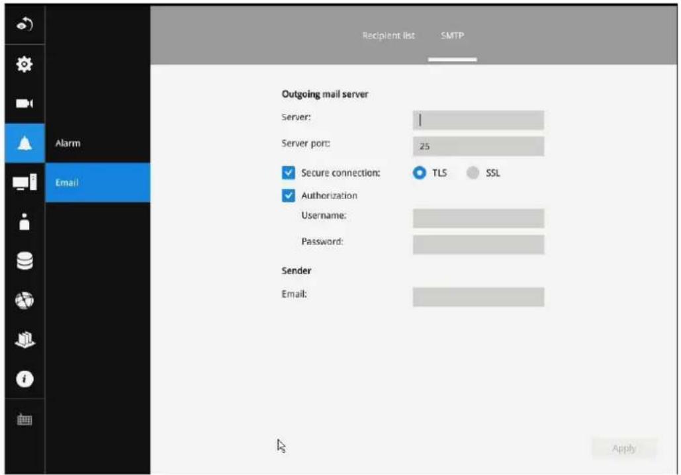
Task: Open the settings gear icon in the sidebar
Action: click(24, 64)
